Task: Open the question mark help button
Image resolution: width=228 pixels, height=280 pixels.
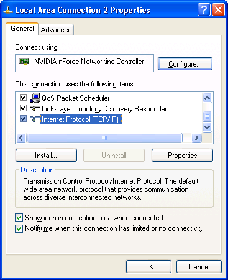Action: click(204, 9)
